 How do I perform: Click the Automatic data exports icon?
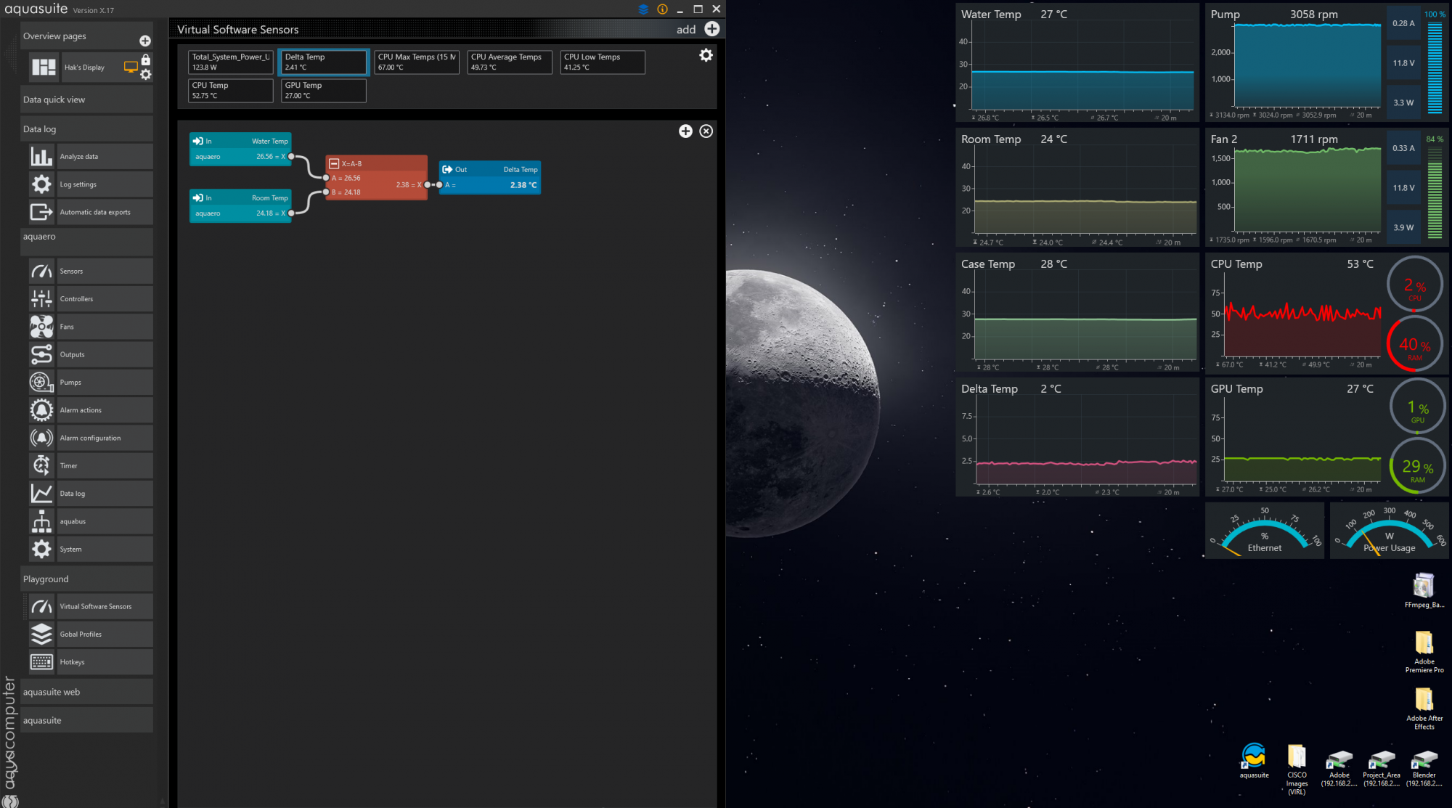41,212
